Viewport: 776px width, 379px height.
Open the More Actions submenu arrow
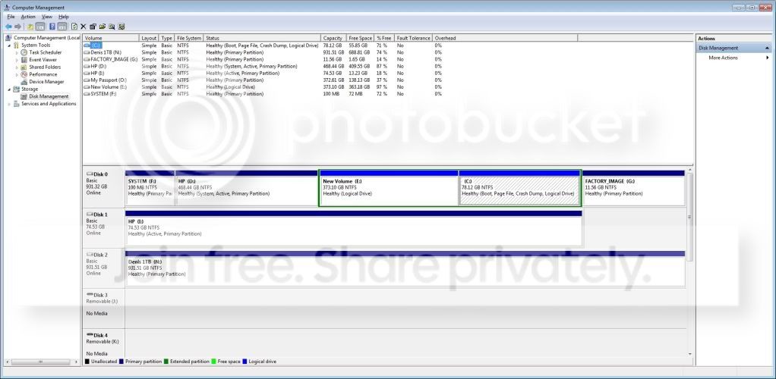click(768, 58)
